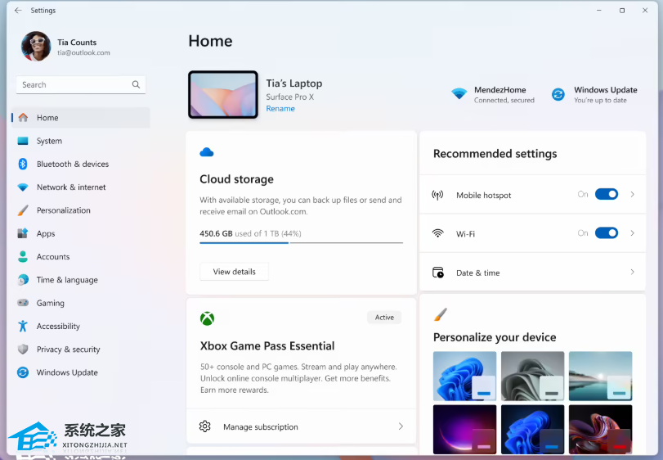This screenshot has width=663, height=460.
Task: Click the Personalization paintbrush icon in sidebar
Action: 23,210
